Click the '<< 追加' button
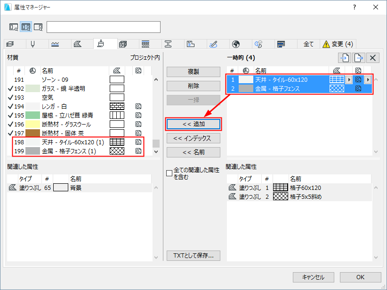This screenshot has height=290, width=387. pyautogui.click(x=193, y=124)
